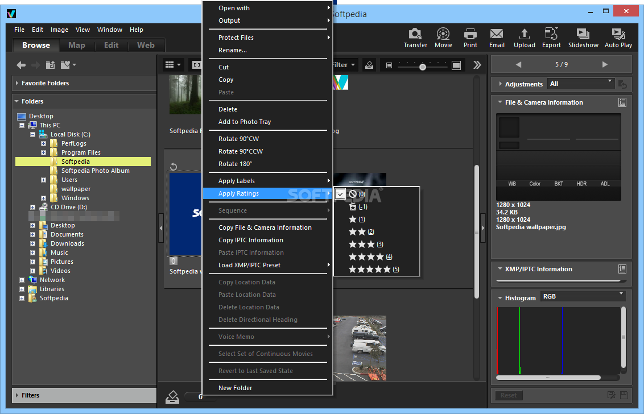
Task: Adjust the thumbnail size slider handle
Action: [422, 67]
